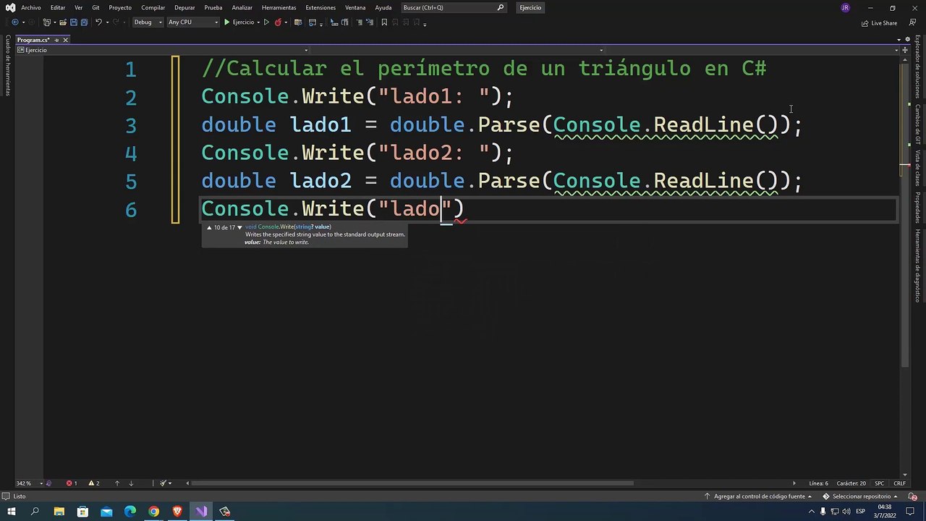Click the yellow warning count indicator
Image resolution: width=926 pixels, height=521 pixels.
94,483
